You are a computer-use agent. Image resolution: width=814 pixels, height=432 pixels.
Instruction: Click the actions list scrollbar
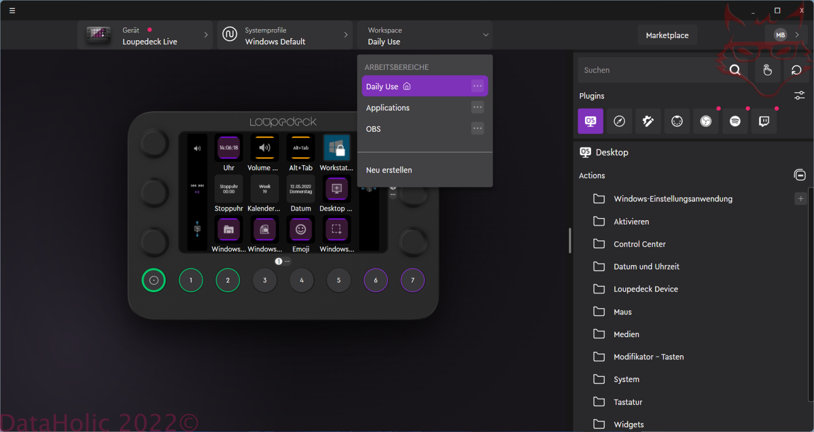click(810, 294)
